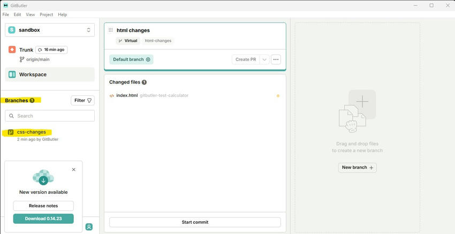Click the Virtual branch tag
Viewport: 455px width, 234px height.
pyautogui.click(x=128, y=41)
